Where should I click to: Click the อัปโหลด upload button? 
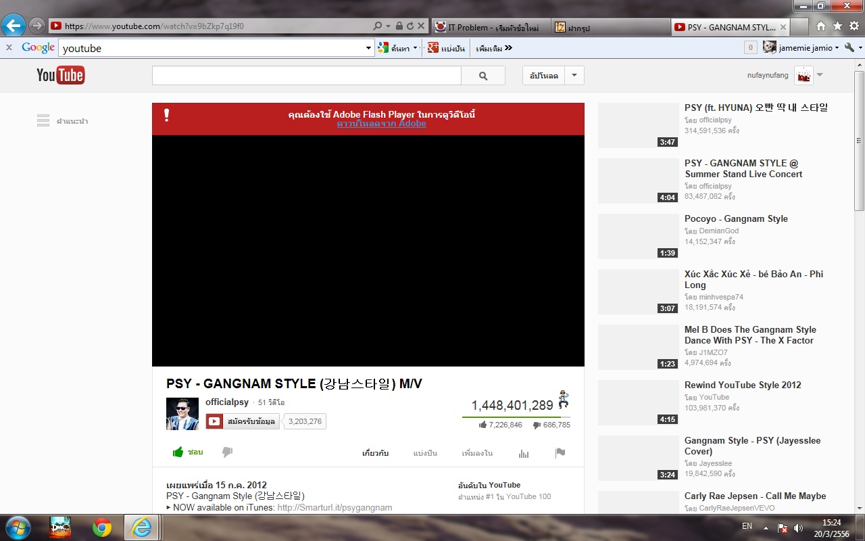pos(544,76)
